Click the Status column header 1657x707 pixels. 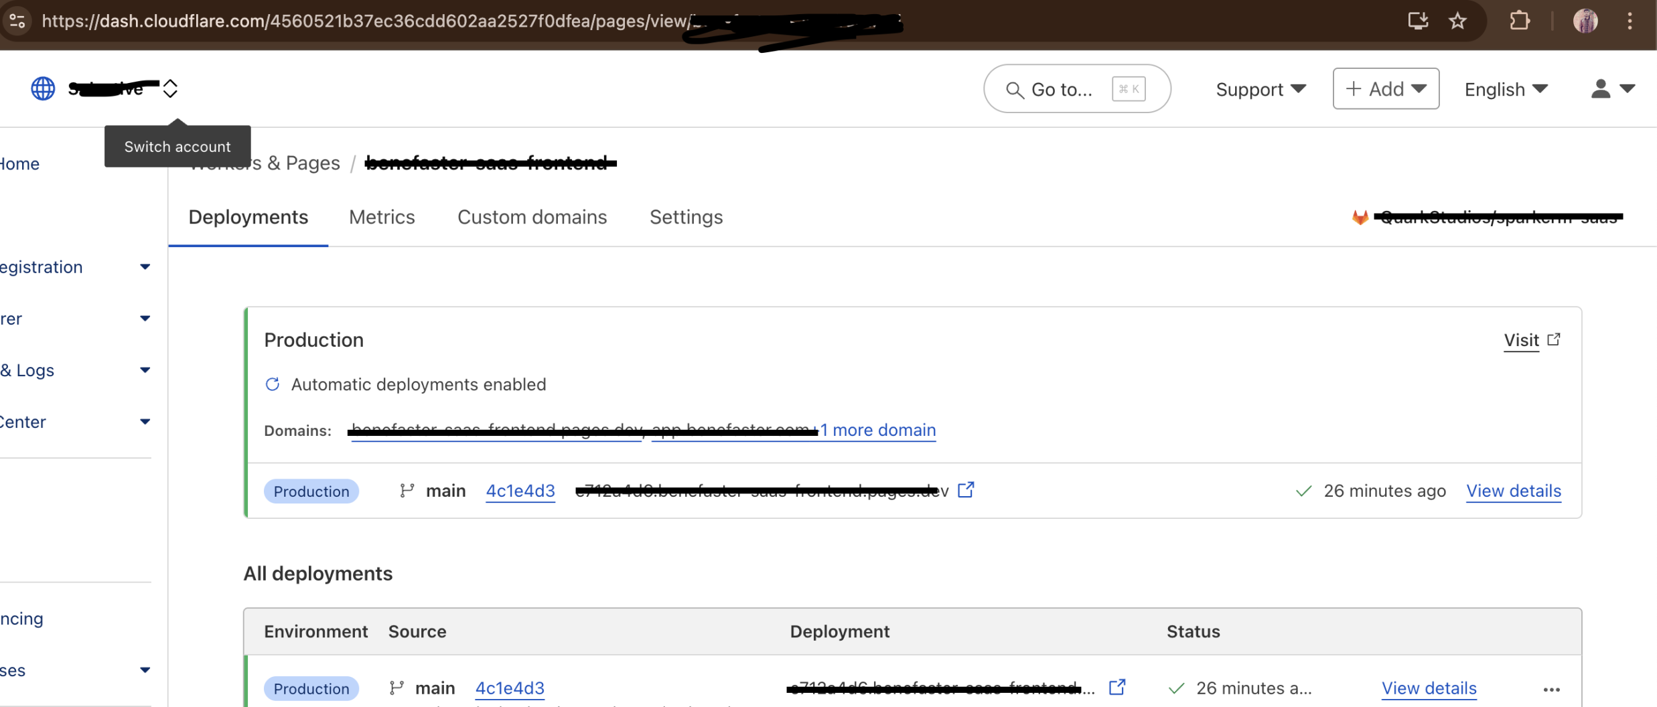[1194, 631]
